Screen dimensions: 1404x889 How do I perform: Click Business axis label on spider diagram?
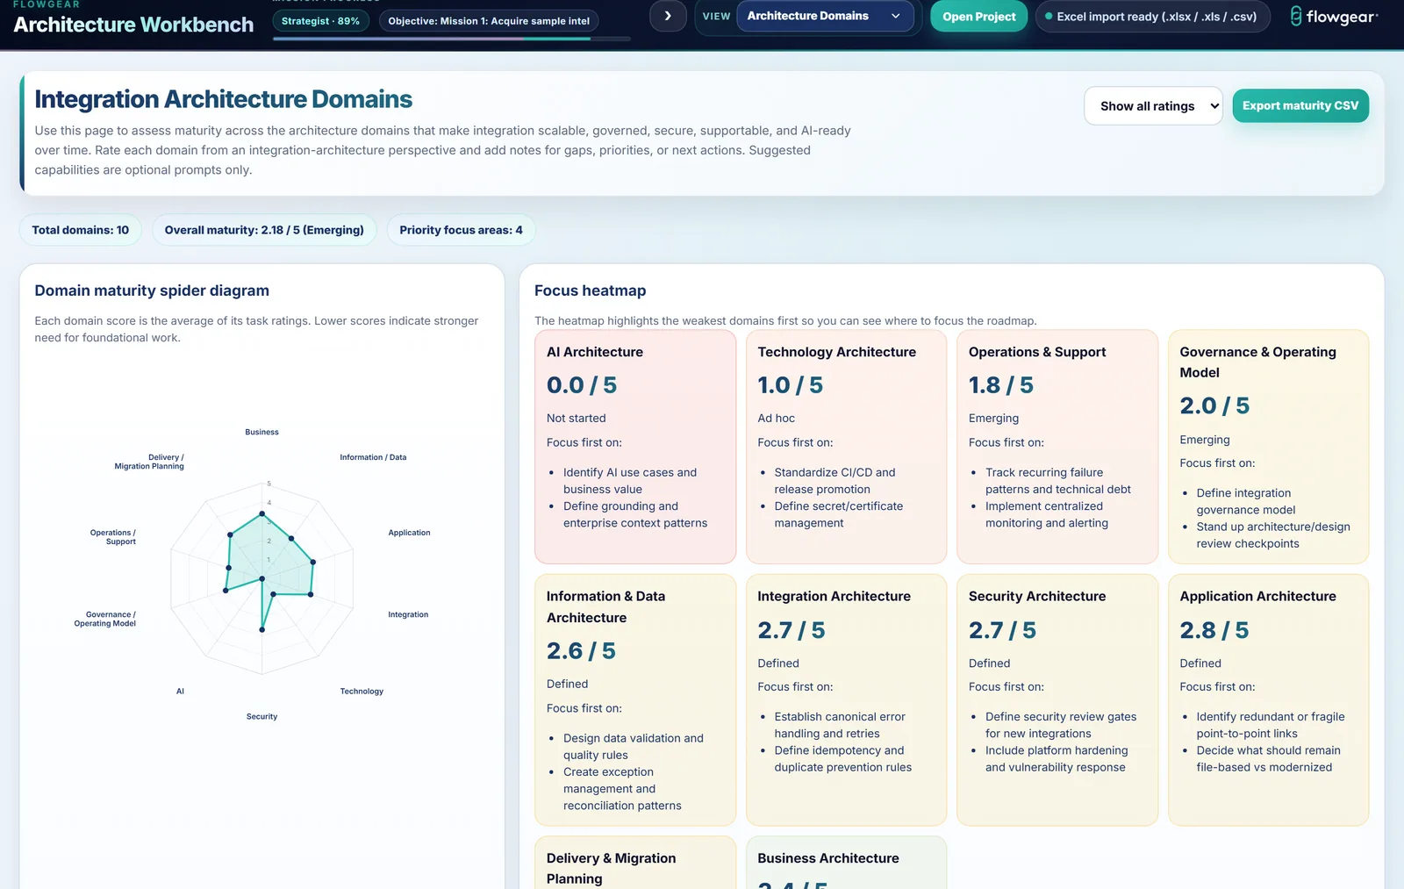click(261, 432)
